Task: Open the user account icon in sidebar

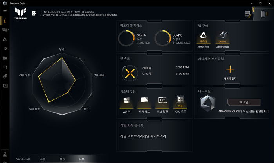Action: coord(5,154)
